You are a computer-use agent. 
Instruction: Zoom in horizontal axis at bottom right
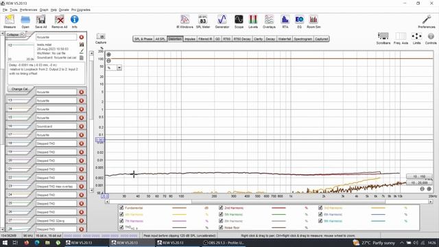tap(429, 189)
